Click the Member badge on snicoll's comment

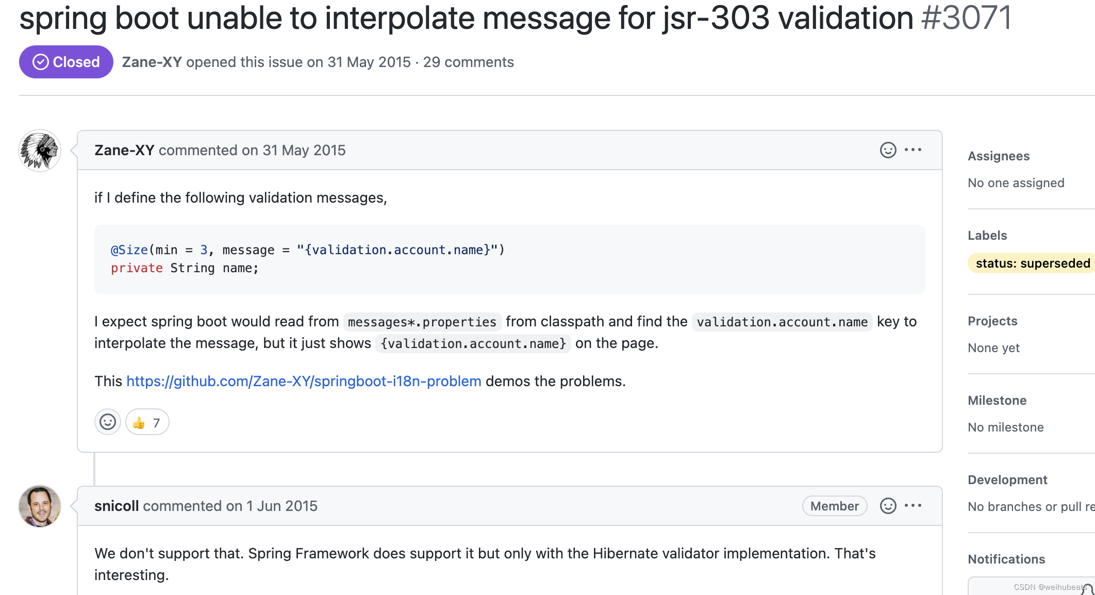click(835, 506)
